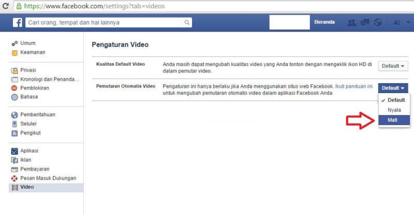Collapse Pemutaran Otomatis Video Default dropdown

[393, 88]
